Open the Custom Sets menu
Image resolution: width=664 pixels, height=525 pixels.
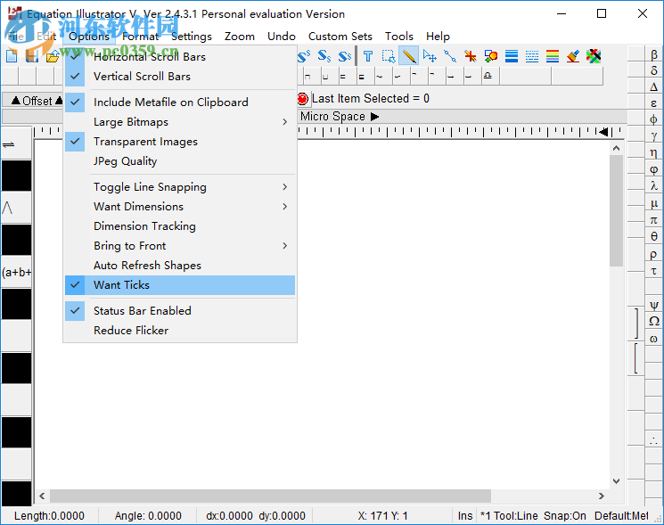click(340, 37)
